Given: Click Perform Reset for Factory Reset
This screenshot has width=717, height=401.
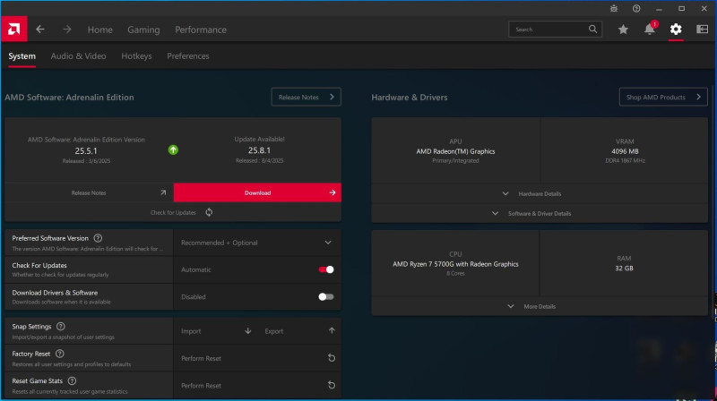Looking at the screenshot, I should [201, 359].
